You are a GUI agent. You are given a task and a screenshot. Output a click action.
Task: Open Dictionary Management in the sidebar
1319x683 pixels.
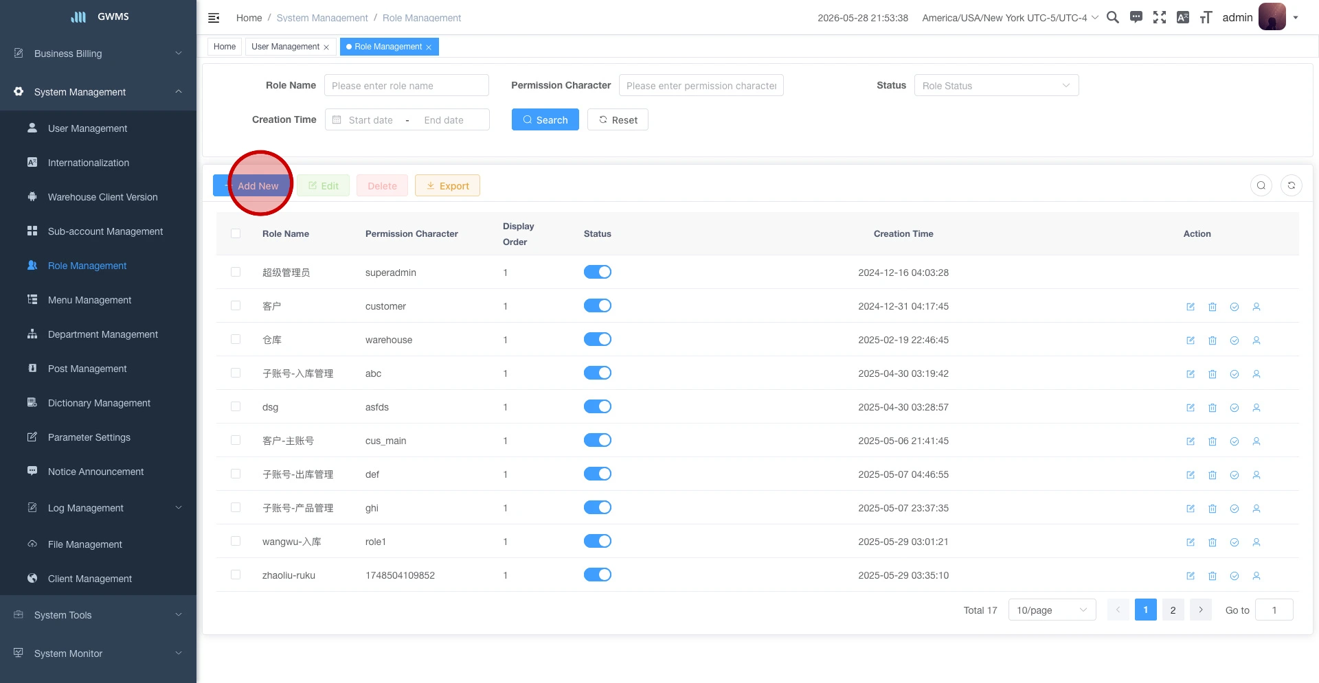[98, 403]
